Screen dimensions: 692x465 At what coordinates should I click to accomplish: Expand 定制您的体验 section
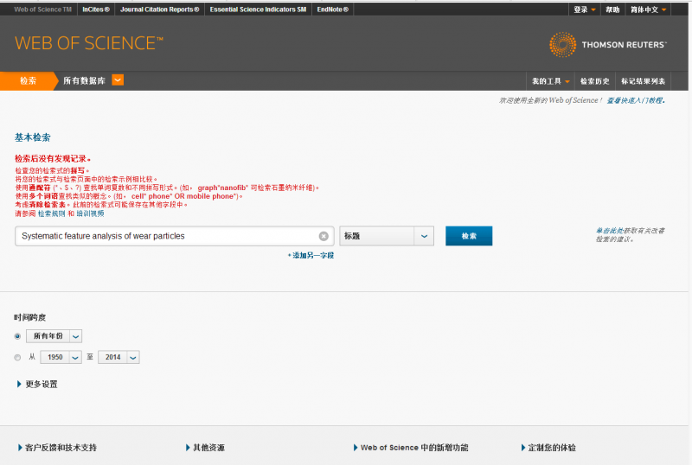tap(548, 448)
